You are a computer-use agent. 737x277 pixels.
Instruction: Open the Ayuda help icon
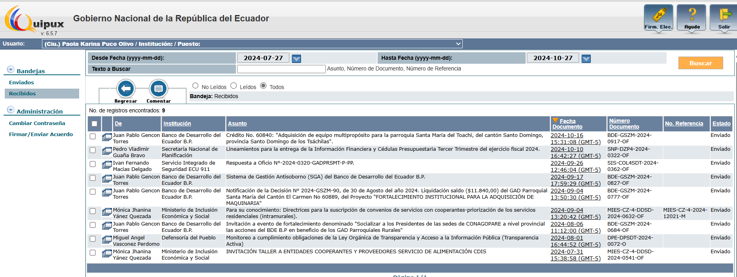point(691,17)
